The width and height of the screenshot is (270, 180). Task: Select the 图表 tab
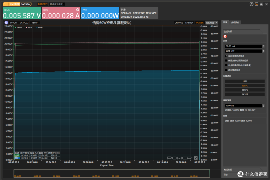(225, 22)
